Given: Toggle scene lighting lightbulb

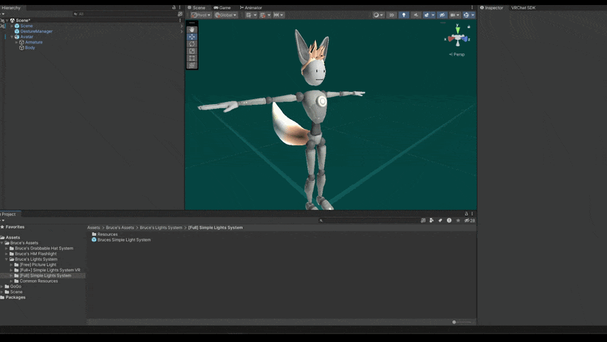Looking at the screenshot, I should click(x=403, y=15).
